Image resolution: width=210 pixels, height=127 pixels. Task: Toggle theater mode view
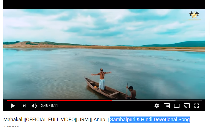pyautogui.click(x=177, y=106)
